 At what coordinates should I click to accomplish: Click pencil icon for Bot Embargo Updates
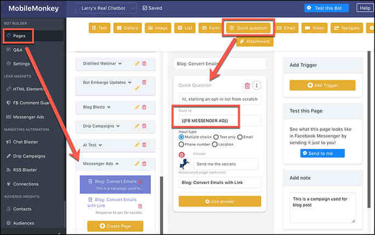click(x=137, y=88)
